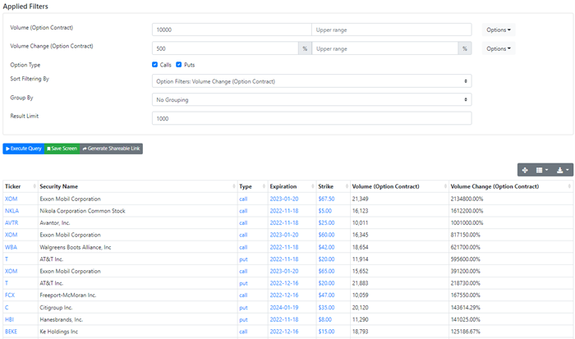Click the call type link for Avantor
Image resolution: width=575 pixels, height=339 pixels.
[243, 222]
